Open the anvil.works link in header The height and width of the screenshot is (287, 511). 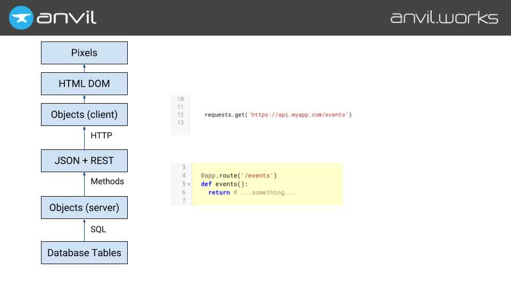click(x=444, y=18)
